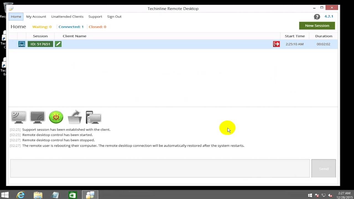Click Sign Out
The width and height of the screenshot is (354, 199).
click(114, 17)
